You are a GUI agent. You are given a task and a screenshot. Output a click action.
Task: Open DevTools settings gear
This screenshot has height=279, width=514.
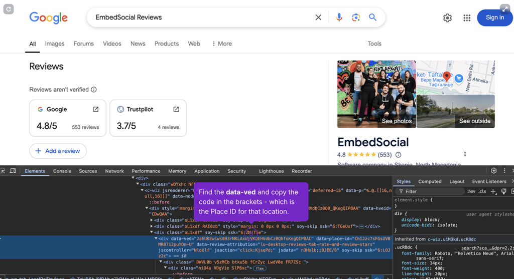coord(494,171)
